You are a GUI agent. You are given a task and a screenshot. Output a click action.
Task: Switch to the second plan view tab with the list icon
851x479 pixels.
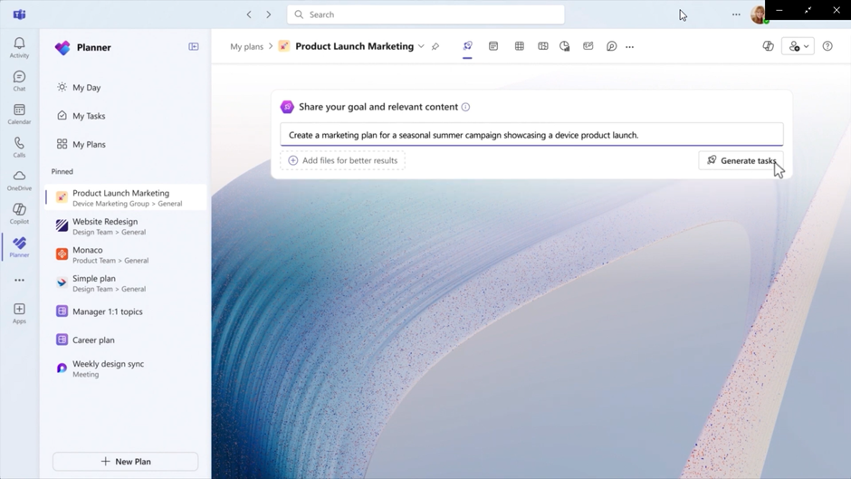click(x=493, y=47)
